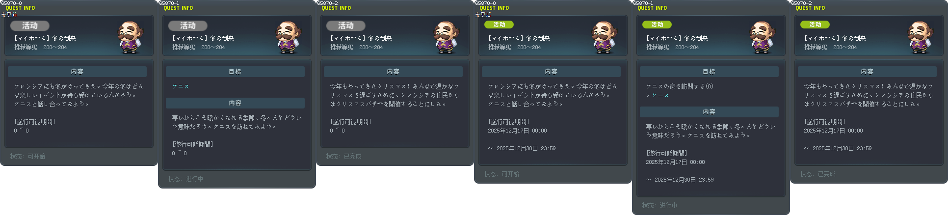The height and width of the screenshot is (215, 948).
Task: Expand the arrow beside ケニス in objectives list
Action: click(x=648, y=95)
